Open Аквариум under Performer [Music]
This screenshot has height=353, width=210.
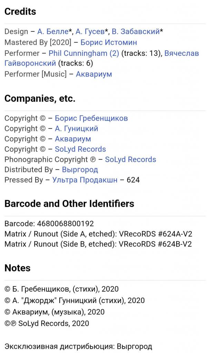coord(94,74)
